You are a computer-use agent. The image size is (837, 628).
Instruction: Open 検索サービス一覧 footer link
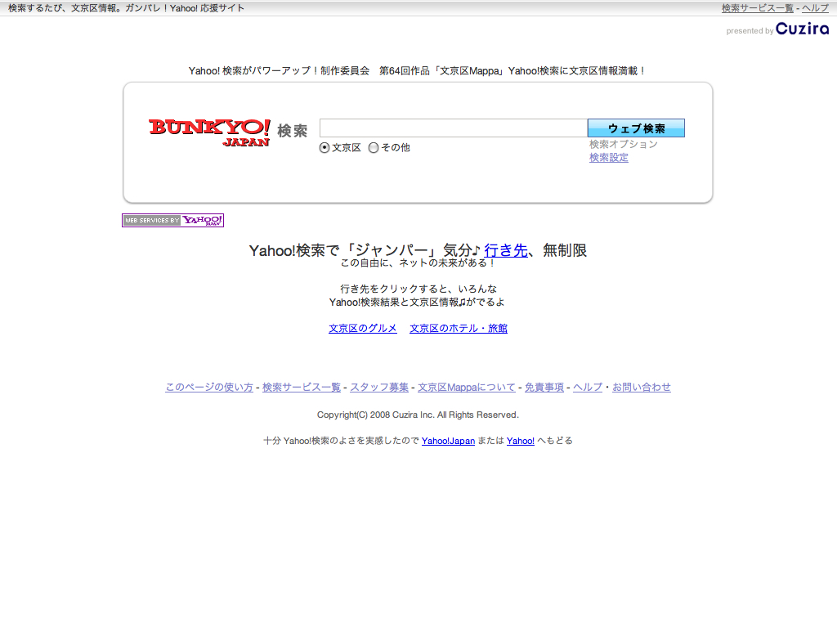pyautogui.click(x=302, y=387)
